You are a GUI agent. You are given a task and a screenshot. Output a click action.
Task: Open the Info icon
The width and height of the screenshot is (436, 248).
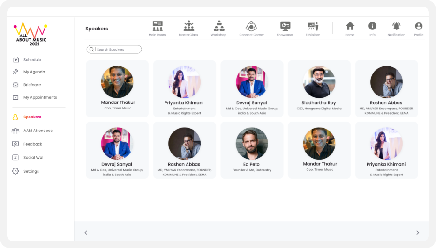coord(372,26)
